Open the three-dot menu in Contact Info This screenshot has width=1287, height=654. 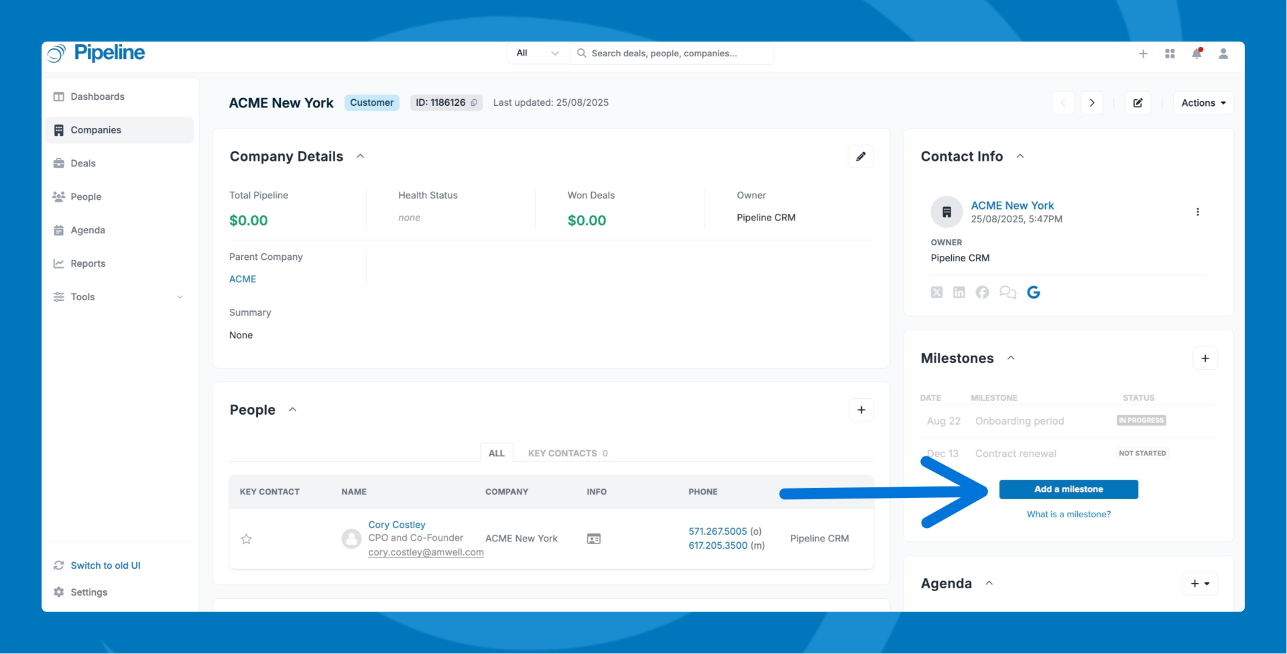1198,212
